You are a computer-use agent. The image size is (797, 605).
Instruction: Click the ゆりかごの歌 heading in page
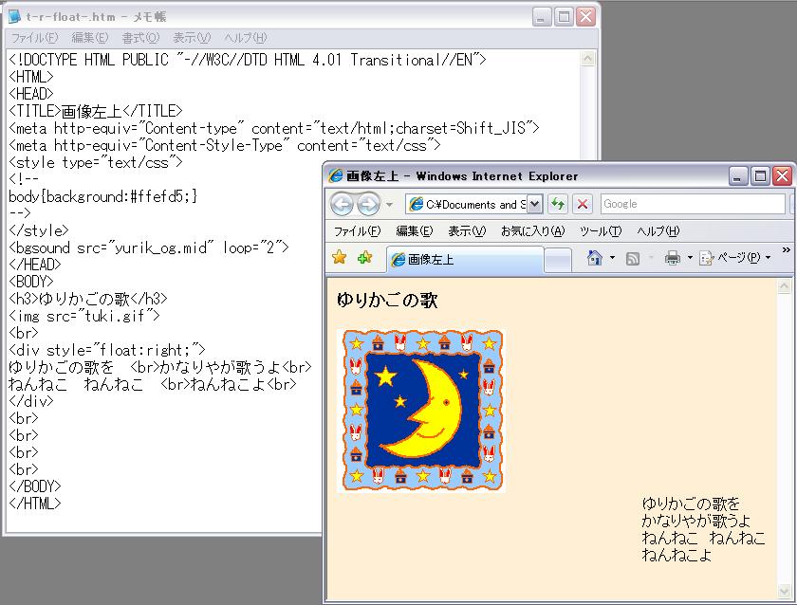(387, 300)
